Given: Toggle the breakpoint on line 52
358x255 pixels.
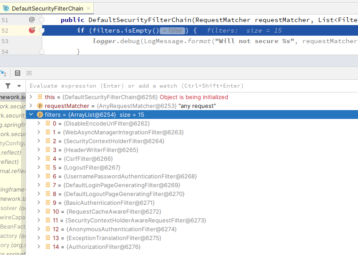Looking at the screenshot, I should point(32,30).
